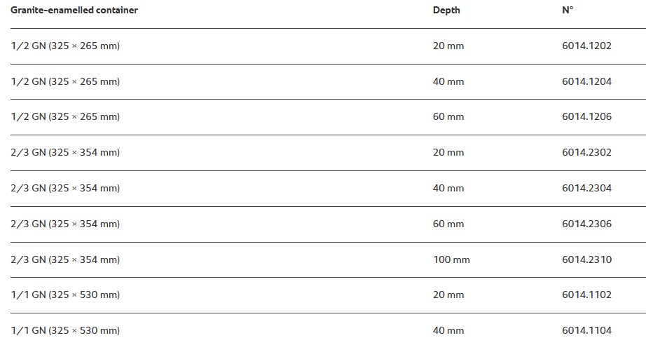Viewport: 646px width, 345px height.
Task: Click the 40 mm depth in the 6014.1204 row
Action: click(x=448, y=81)
